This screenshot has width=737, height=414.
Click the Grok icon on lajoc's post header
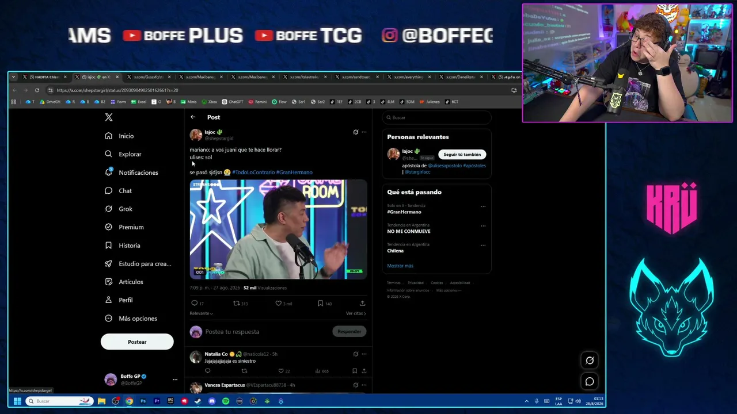pyautogui.click(x=355, y=132)
